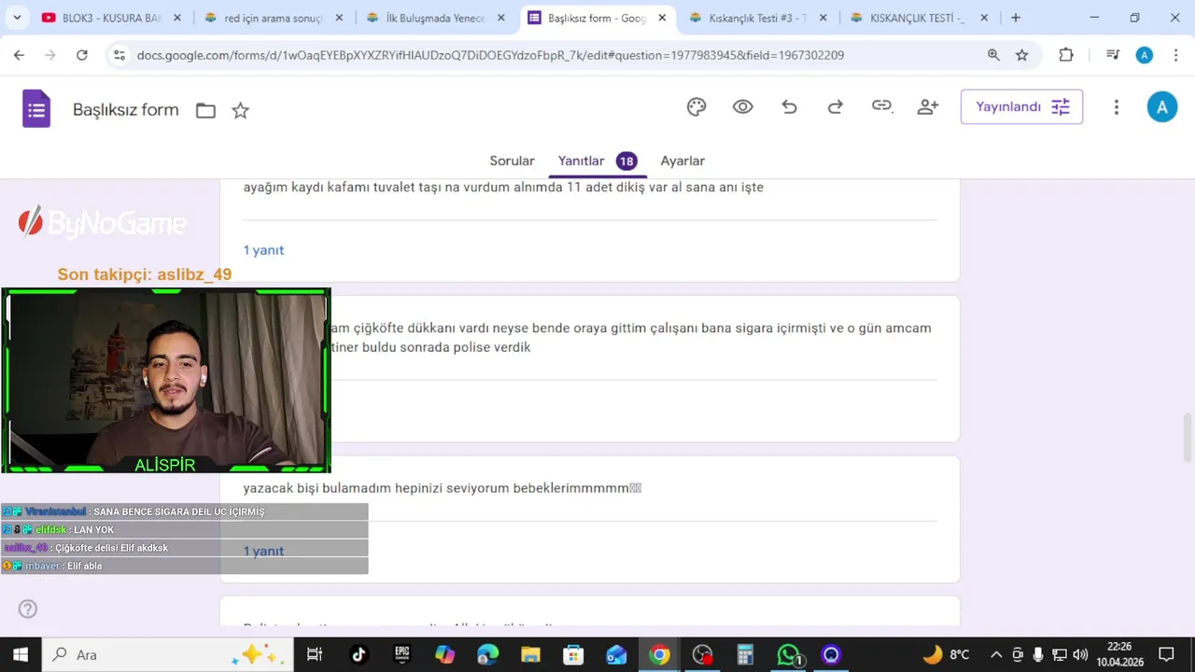Reload the current page
The height and width of the screenshot is (672, 1195).
coord(82,55)
